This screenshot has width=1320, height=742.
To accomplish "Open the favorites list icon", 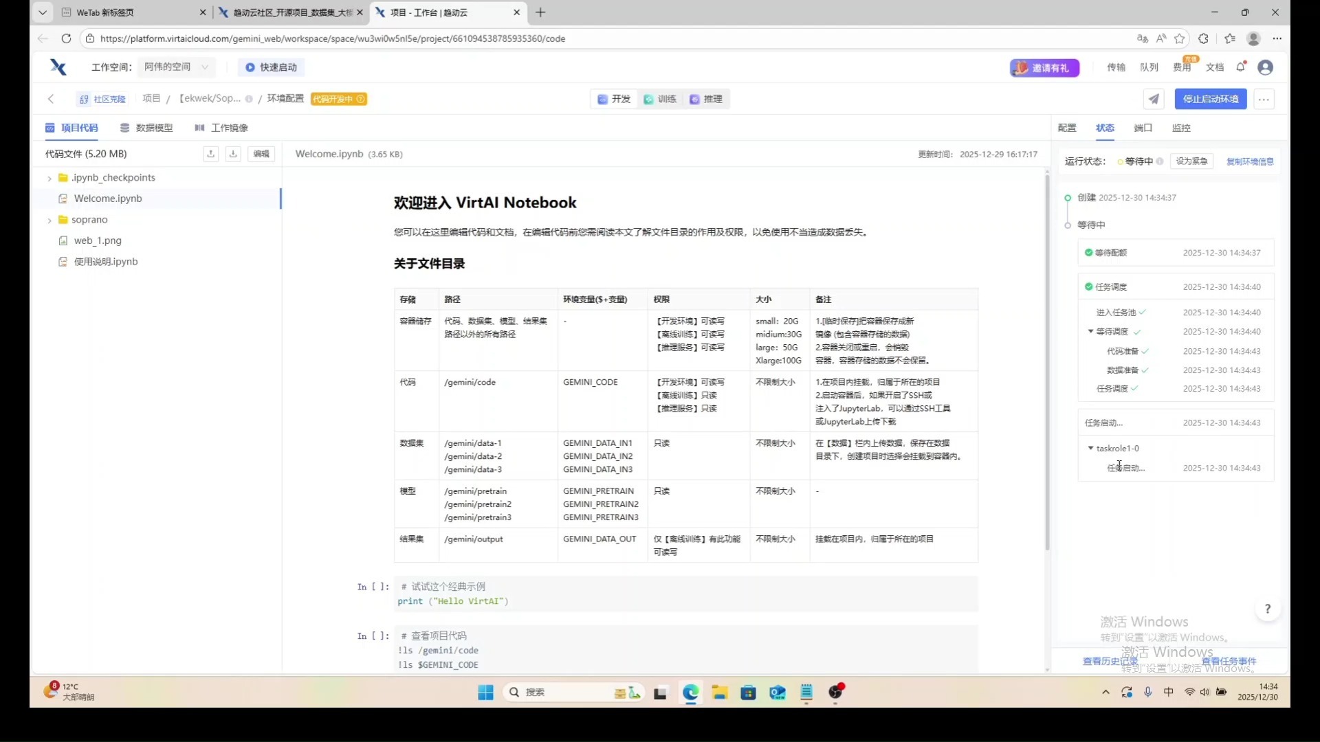I will (1230, 38).
